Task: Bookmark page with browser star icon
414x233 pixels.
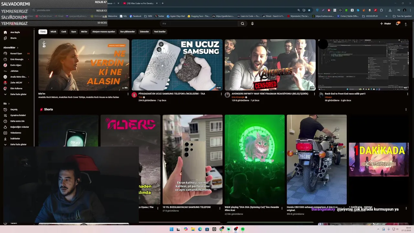Action: (x=309, y=10)
